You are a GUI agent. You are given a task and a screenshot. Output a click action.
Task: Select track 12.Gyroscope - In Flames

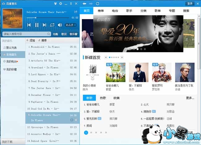[53, 127]
